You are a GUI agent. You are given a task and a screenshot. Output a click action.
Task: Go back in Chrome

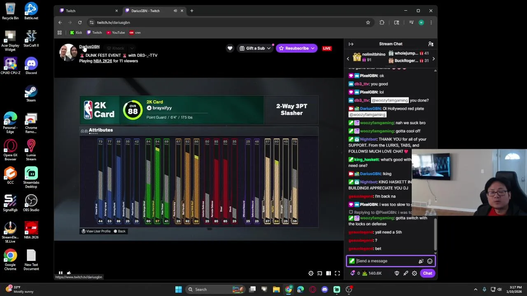[x=60, y=23]
